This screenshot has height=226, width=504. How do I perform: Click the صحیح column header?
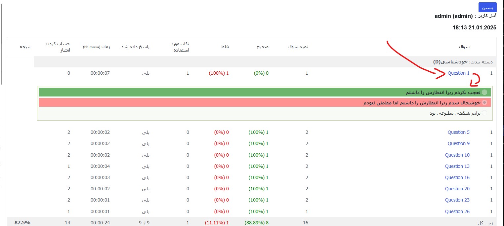pos(263,47)
